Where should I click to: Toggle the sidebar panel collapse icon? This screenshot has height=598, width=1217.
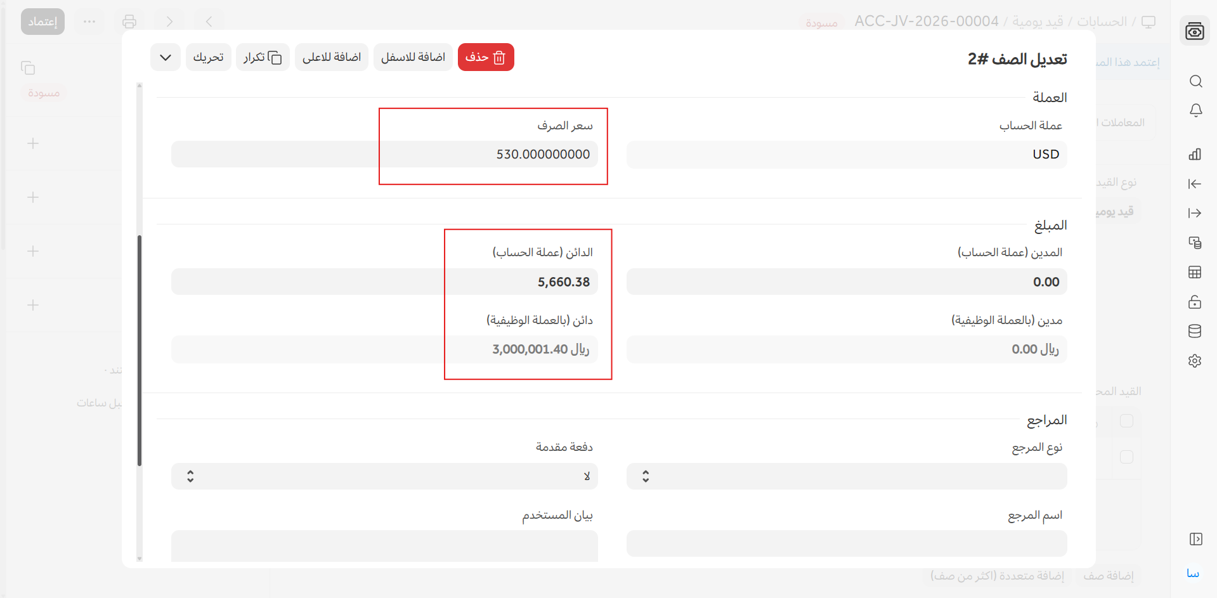click(x=1195, y=539)
